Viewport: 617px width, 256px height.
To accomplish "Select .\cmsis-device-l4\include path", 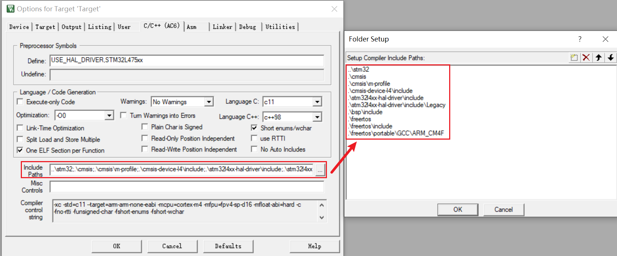I will [x=381, y=91].
